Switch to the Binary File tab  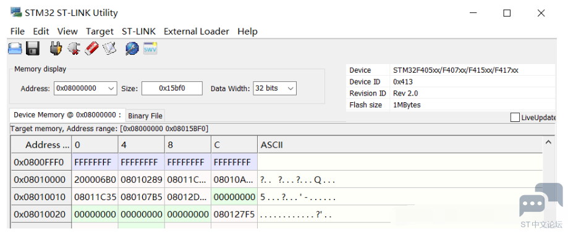click(x=145, y=116)
